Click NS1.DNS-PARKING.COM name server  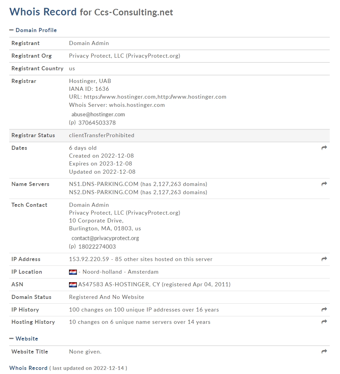[104, 184]
